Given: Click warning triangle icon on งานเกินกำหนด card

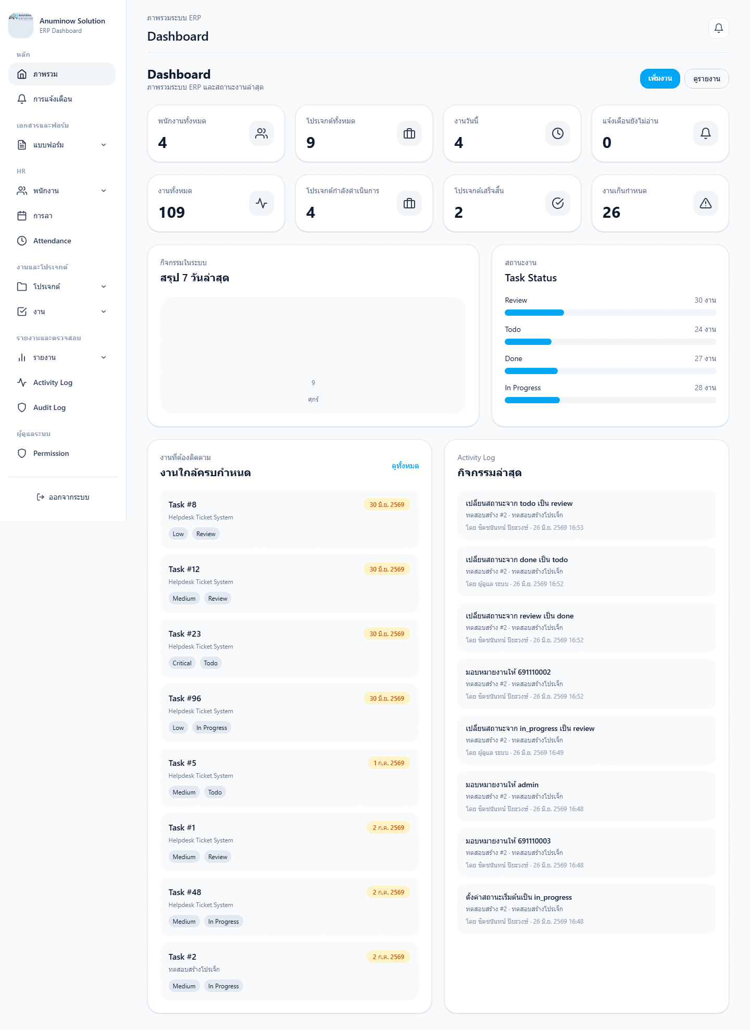Looking at the screenshot, I should coord(706,203).
